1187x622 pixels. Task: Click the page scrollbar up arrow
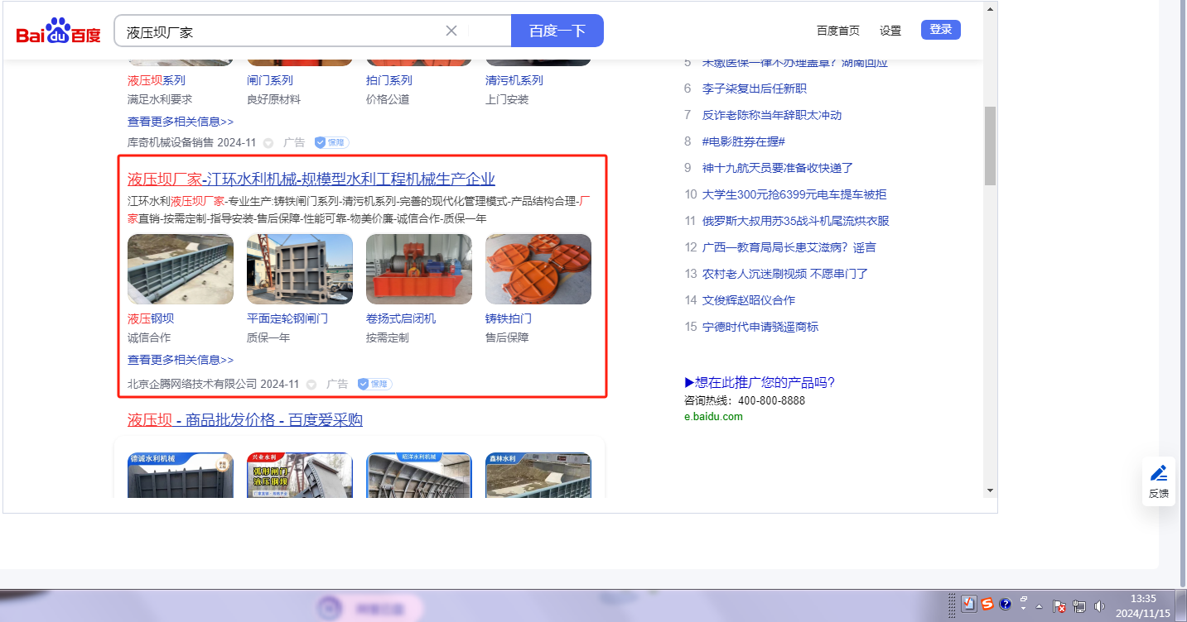[990, 9]
